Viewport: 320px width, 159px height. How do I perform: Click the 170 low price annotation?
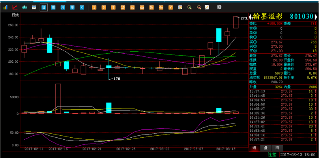click(117, 79)
